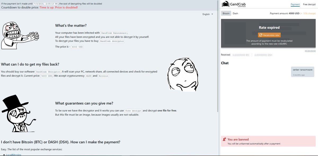Image resolution: width=318 pixels, height=156 pixels.
Task: Click 'What can I do to get my files back?' heading
Action: [x=30, y=64]
